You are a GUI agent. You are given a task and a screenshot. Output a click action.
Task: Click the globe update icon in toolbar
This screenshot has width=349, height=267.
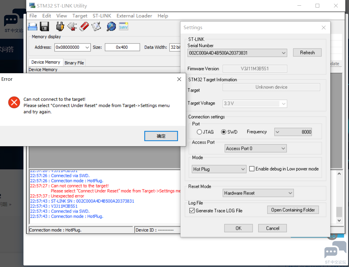[111, 27]
